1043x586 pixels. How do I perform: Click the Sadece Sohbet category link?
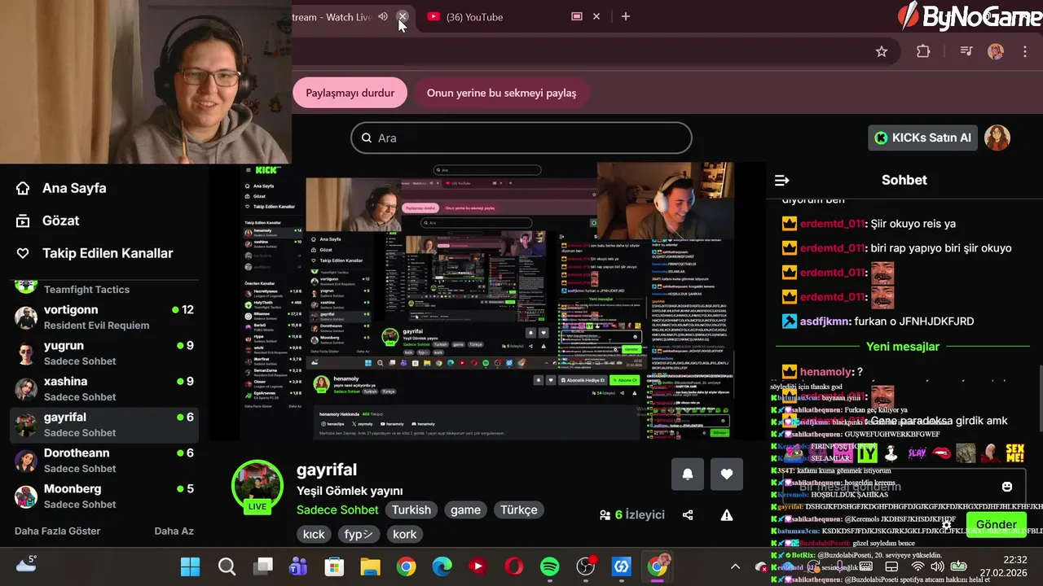(x=337, y=509)
